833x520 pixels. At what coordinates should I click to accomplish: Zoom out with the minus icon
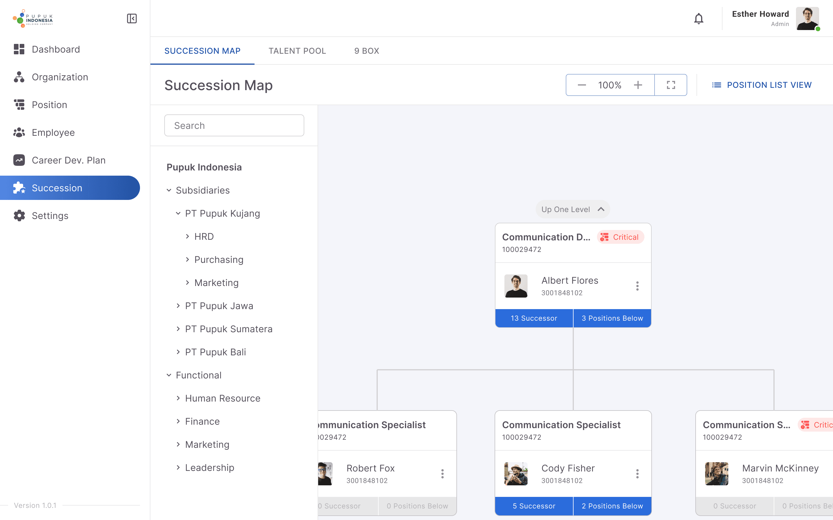click(x=582, y=85)
